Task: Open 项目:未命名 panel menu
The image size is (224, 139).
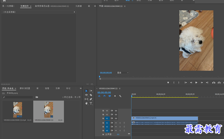Action: 15,88
